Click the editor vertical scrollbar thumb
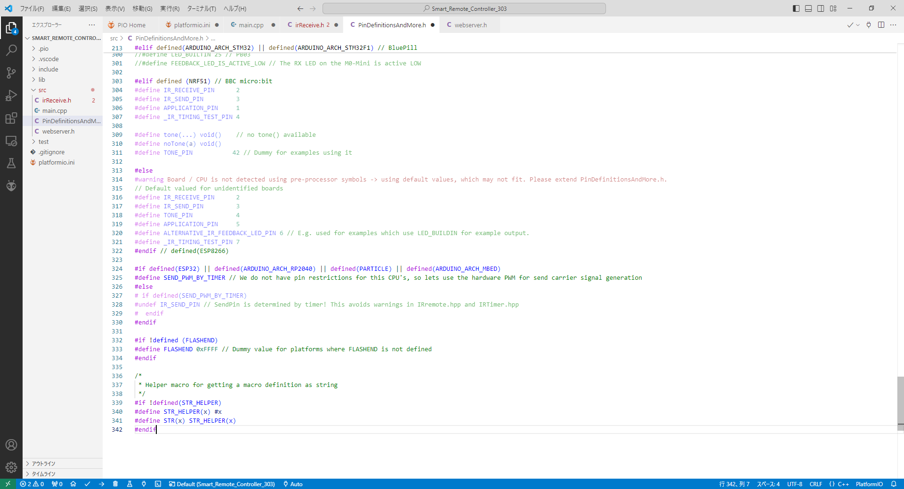The image size is (904, 489). [x=900, y=402]
